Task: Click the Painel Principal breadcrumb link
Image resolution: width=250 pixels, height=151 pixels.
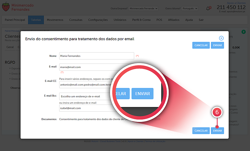Action: pos(12,31)
